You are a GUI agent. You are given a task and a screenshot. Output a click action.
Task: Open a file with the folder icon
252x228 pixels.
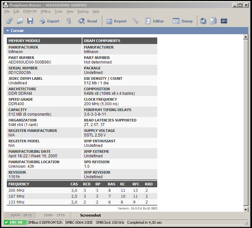coord(20,21)
